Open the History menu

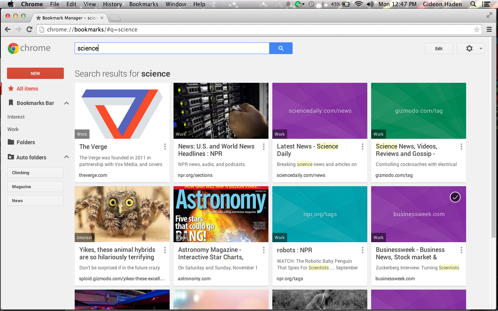[112, 4]
